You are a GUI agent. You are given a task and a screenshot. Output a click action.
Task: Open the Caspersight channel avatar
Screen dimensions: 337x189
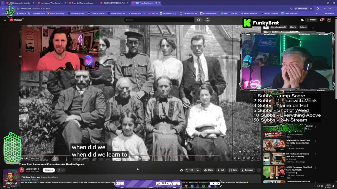click(x=22, y=170)
